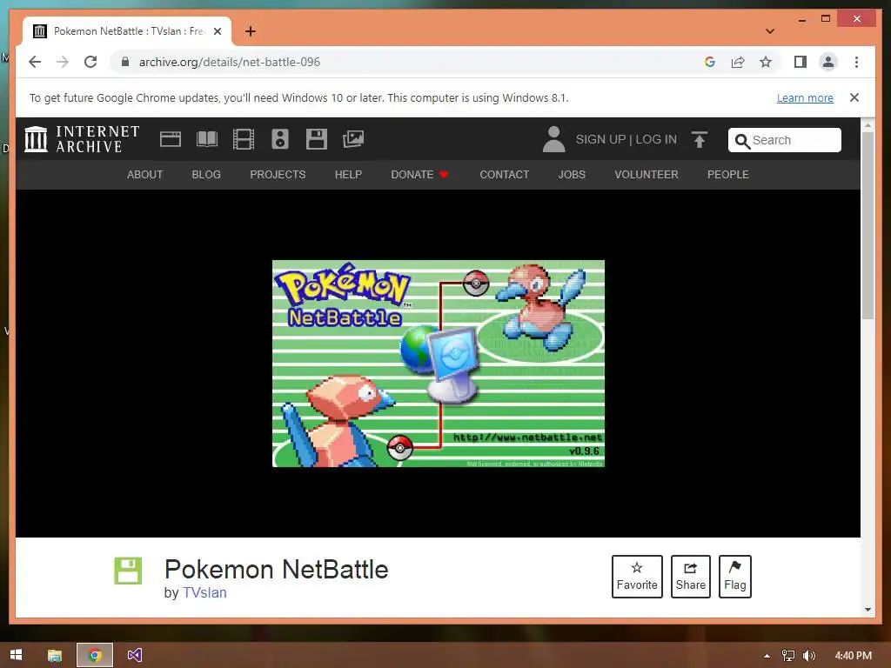Open the Web (Wayback) media icon
Image resolution: width=891 pixels, height=668 pixels.
170,139
